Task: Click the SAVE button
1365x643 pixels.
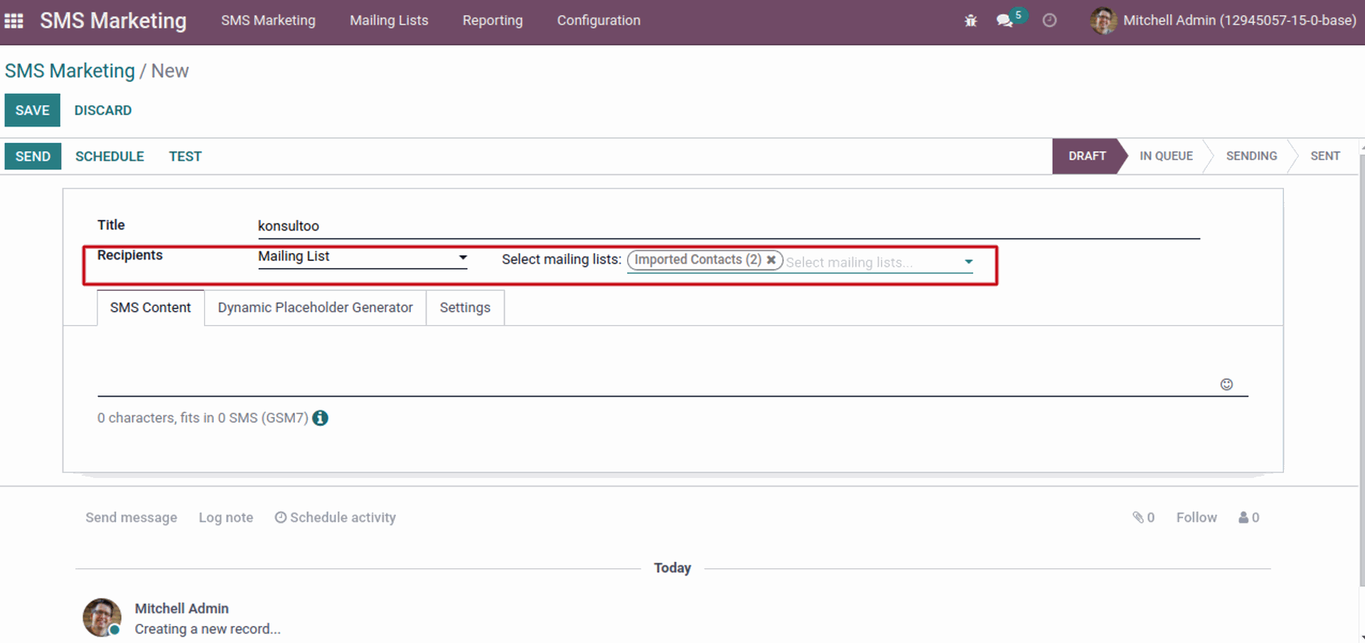Action: point(33,110)
